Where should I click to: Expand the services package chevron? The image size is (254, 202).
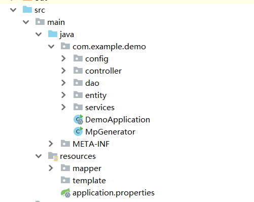(63, 107)
